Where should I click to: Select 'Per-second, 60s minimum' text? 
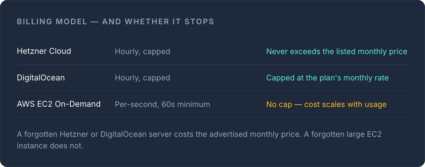pos(162,104)
